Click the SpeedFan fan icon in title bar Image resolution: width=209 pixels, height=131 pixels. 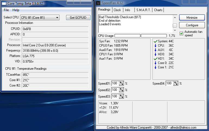tap(98, 3)
